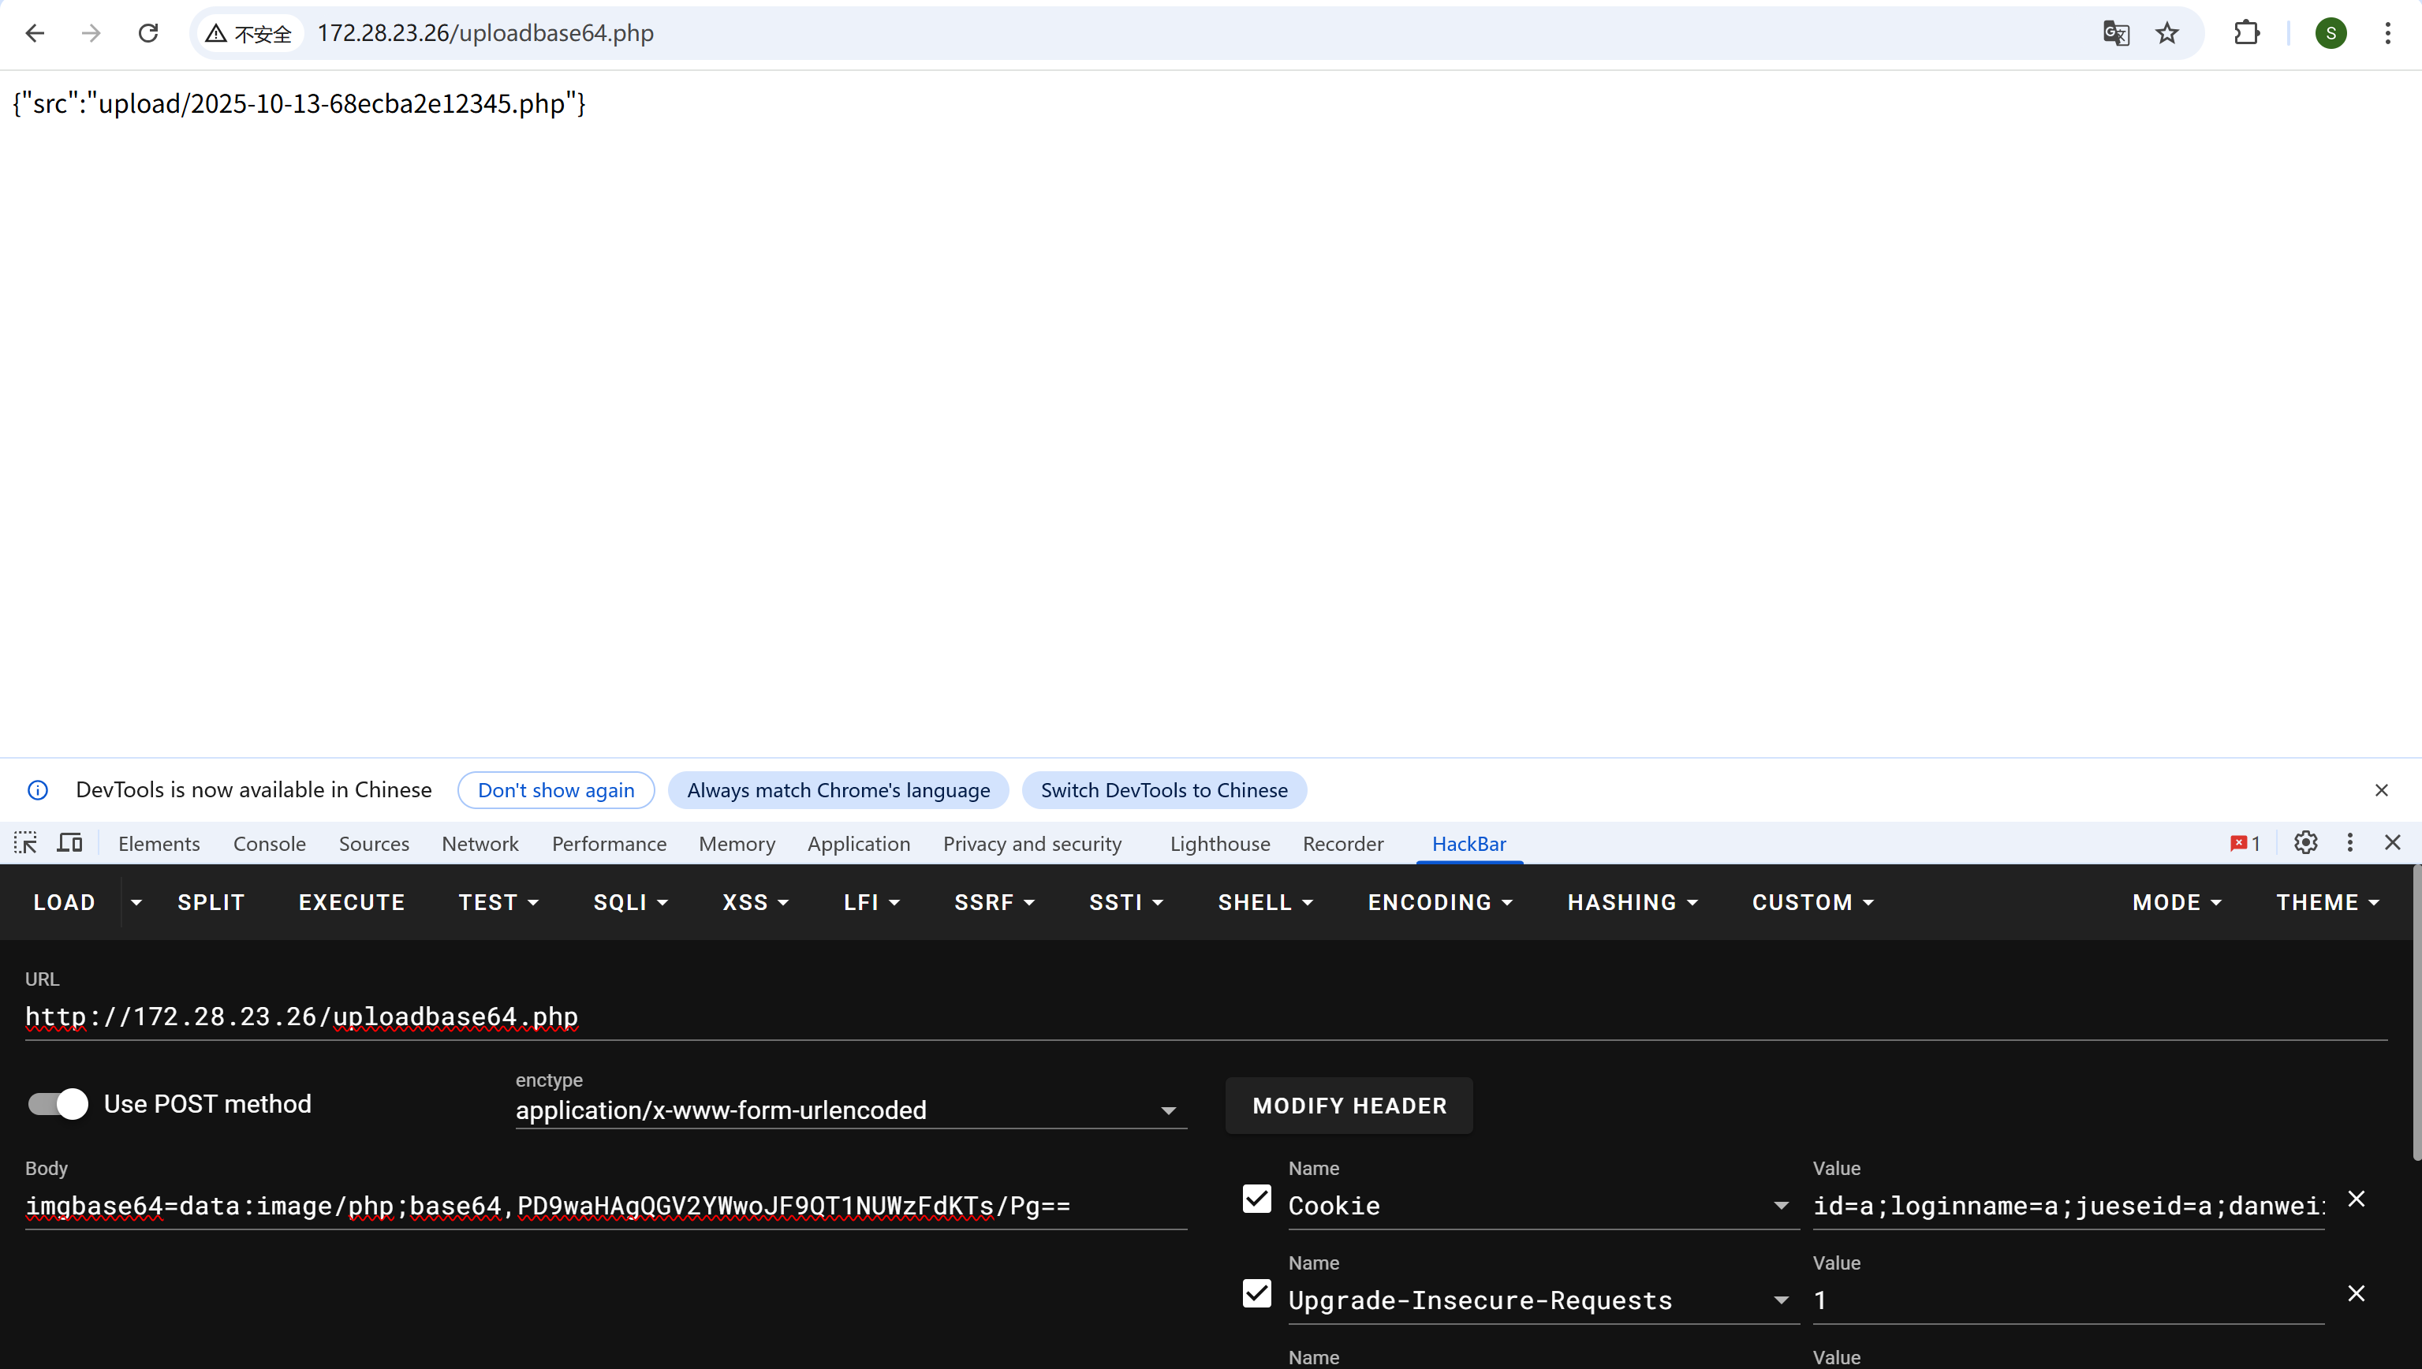Activate the DevTools inspect element picker
This screenshot has height=1369, width=2422.
25,842
